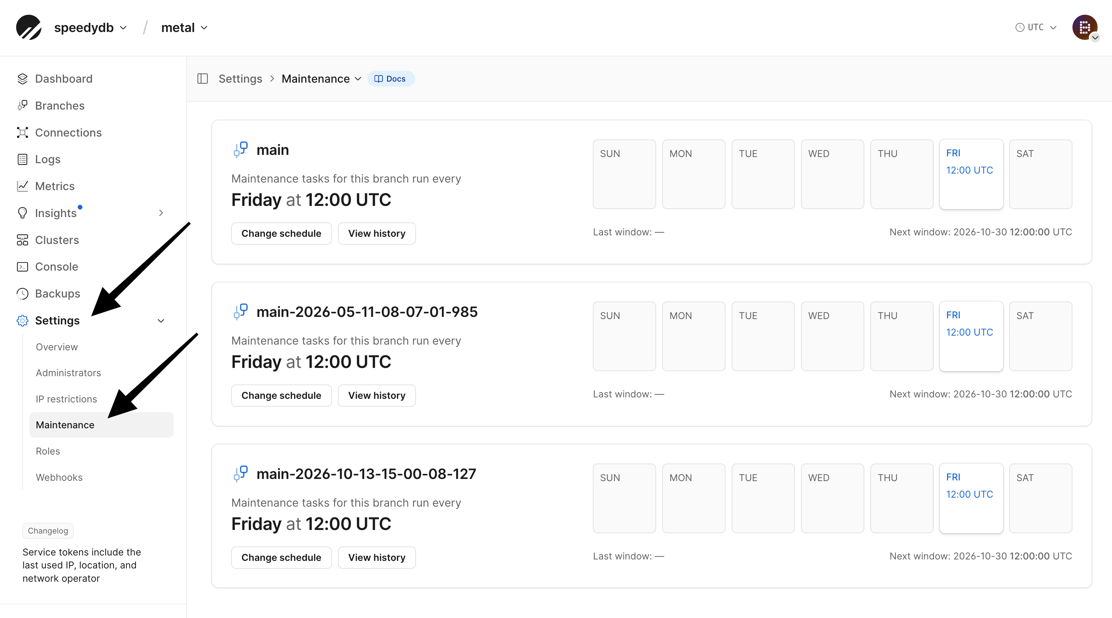Open Branches from sidebar
Screen dimensions: 1112x618
(x=60, y=106)
